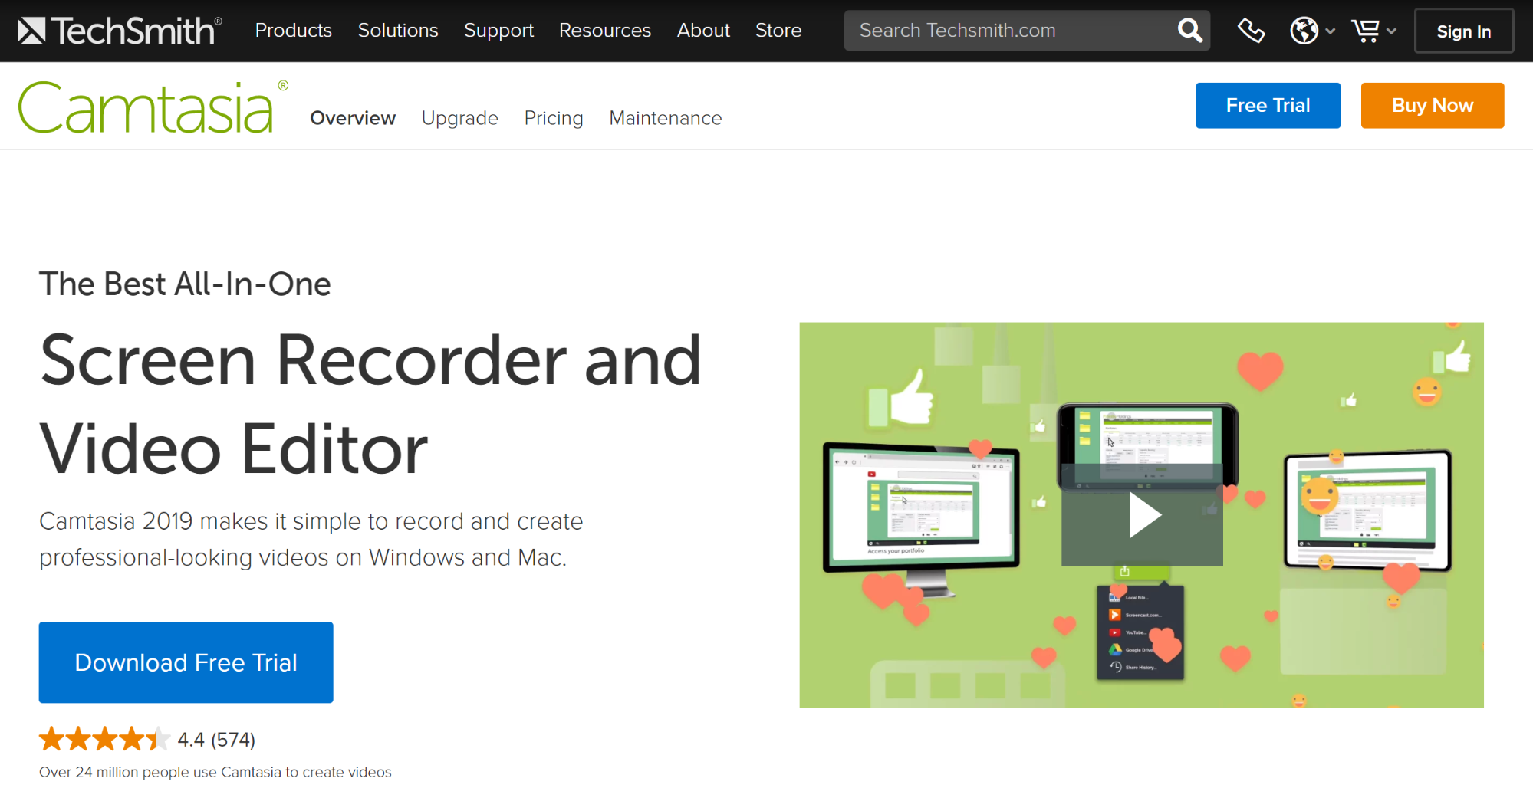Click the phone contact icon

(x=1251, y=31)
